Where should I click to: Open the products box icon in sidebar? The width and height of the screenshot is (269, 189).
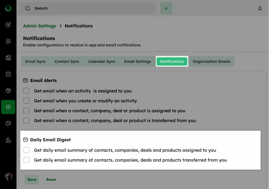[x=8, y=90]
